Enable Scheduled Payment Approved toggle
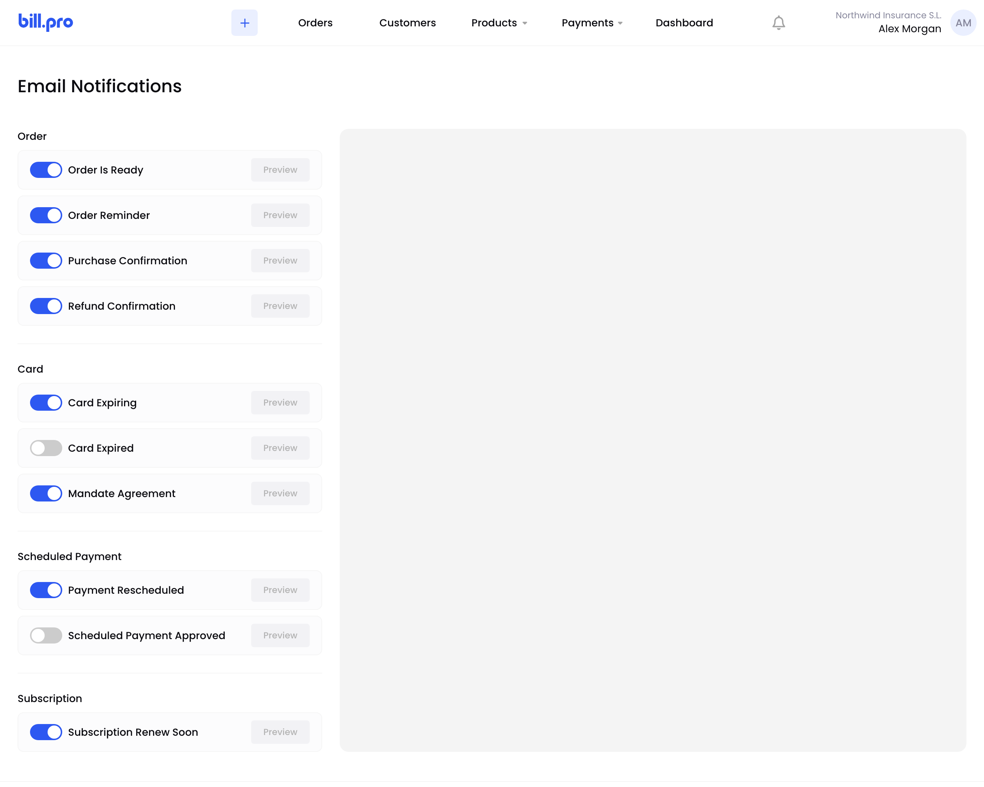 coord(46,635)
